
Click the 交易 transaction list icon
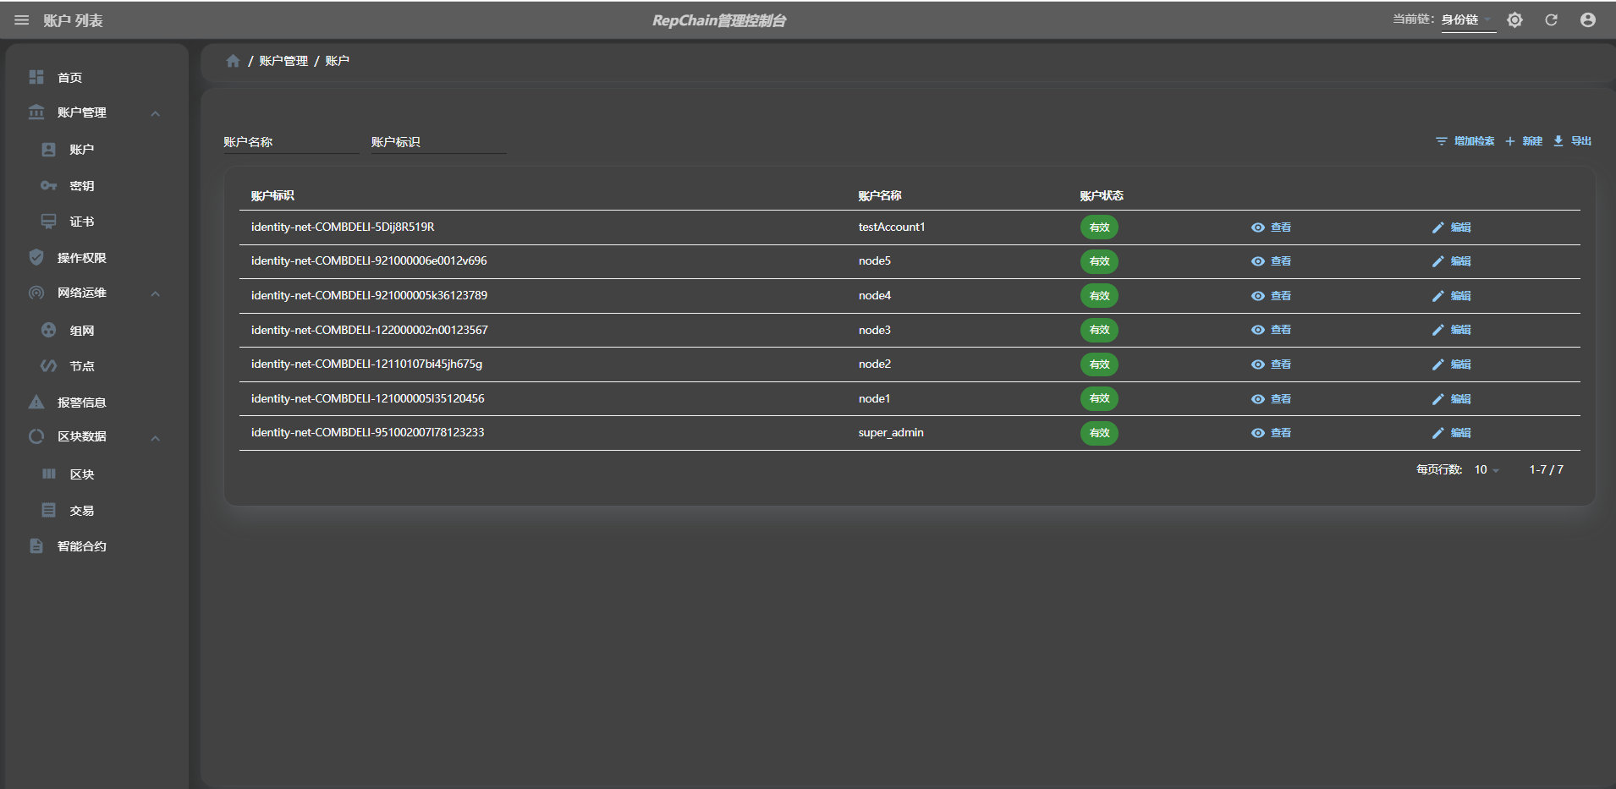point(48,510)
